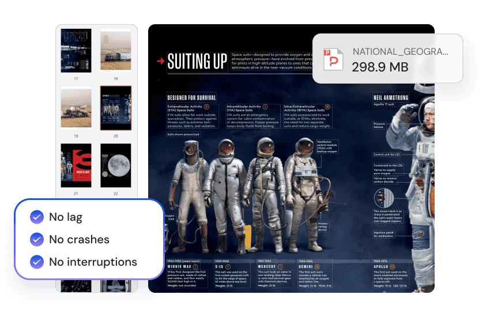Click the NEIL ARMSTRONG heading

pyautogui.click(x=391, y=97)
